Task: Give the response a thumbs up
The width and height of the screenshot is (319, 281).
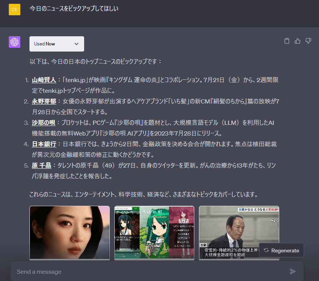Action: (298, 41)
